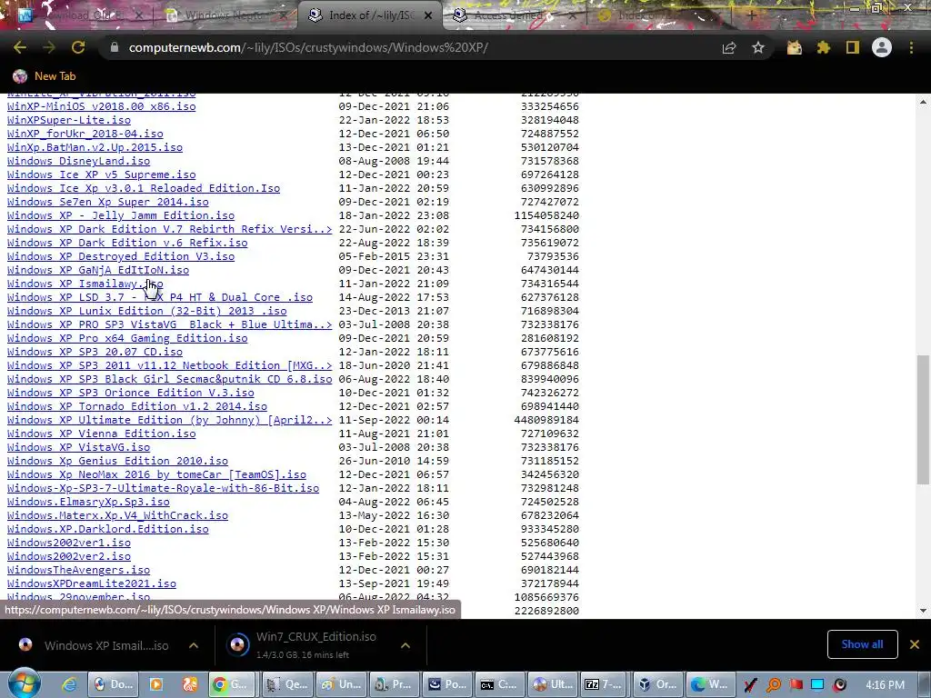
Task: Open the Chrome taskbar button
Action: coord(233,684)
